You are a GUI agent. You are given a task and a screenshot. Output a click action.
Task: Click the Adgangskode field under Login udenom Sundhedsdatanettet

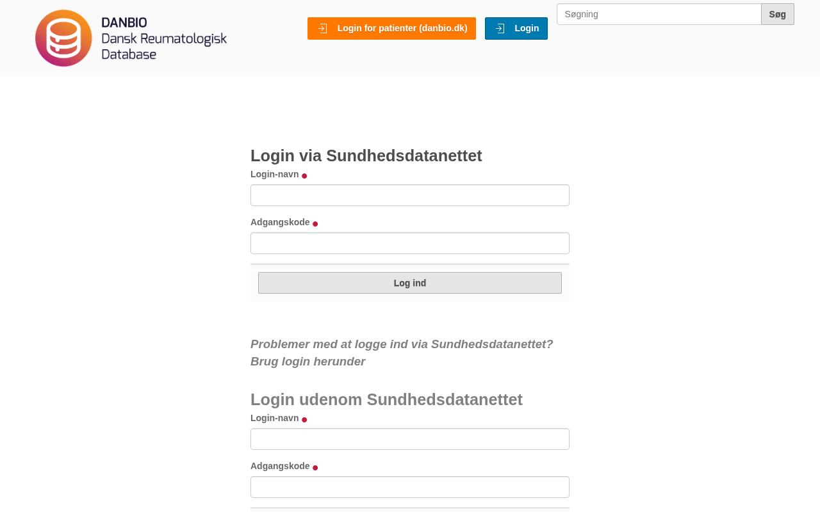(410, 487)
